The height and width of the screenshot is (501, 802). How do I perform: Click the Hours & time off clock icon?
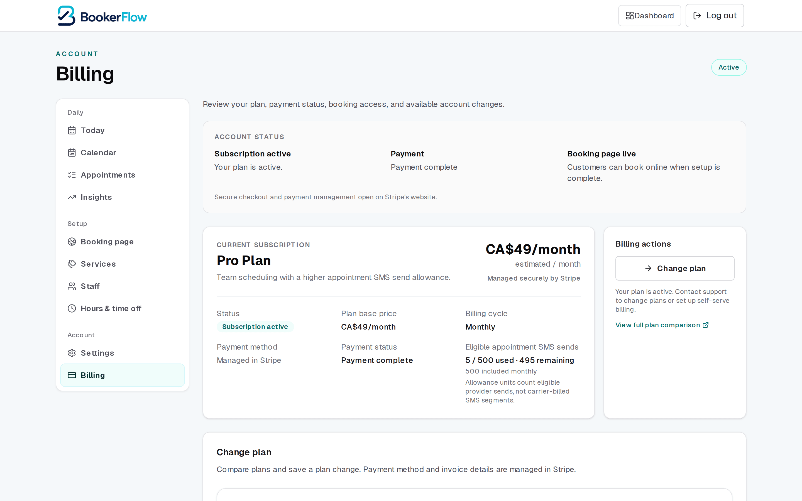(72, 308)
